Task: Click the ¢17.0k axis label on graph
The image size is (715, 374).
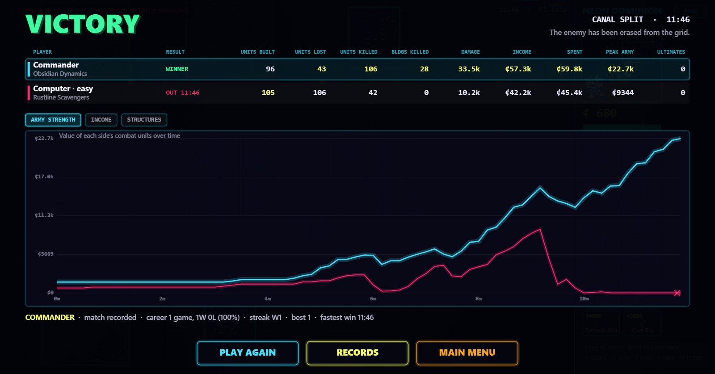Action: pos(44,176)
